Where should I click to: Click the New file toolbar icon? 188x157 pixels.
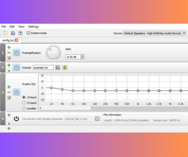5,33
